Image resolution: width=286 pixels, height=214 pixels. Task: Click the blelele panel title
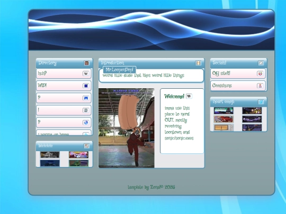[46, 146]
